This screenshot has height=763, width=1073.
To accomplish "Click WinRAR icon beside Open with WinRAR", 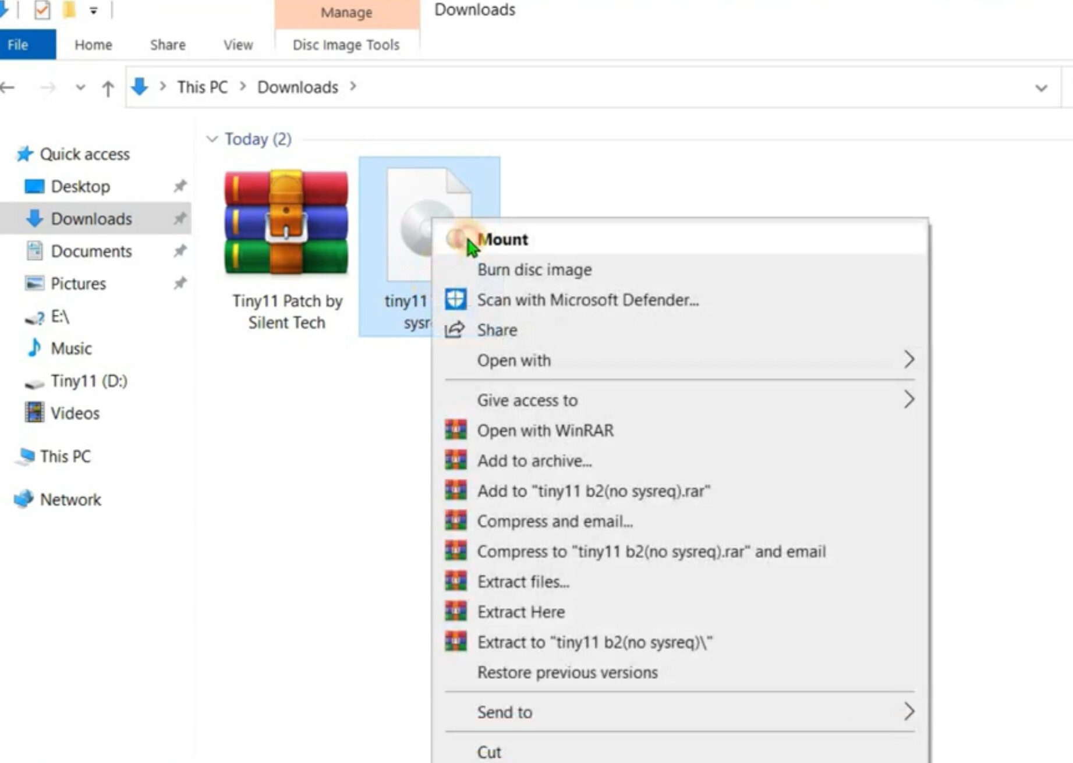I will (x=455, y=430).
